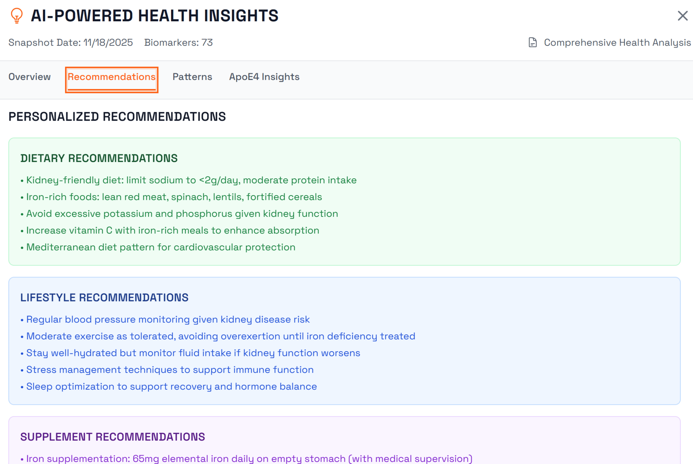Click the Mediterranean diet pattern item

tap(161, 247)
